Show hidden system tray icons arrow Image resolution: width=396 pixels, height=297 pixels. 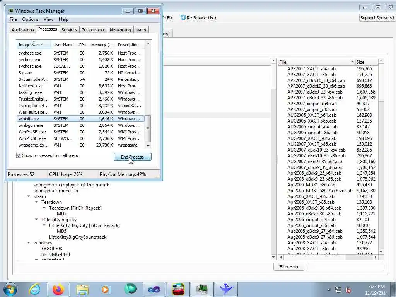point(329,290)
